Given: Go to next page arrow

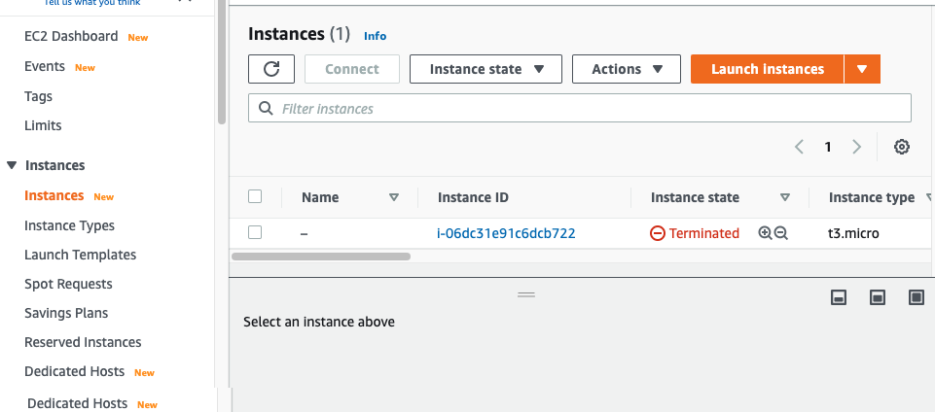Looking at the screenshot, I should click(857, 147).
